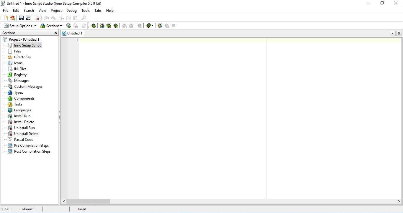Select Project - [Untitled 1] tree root

[24, 39]
